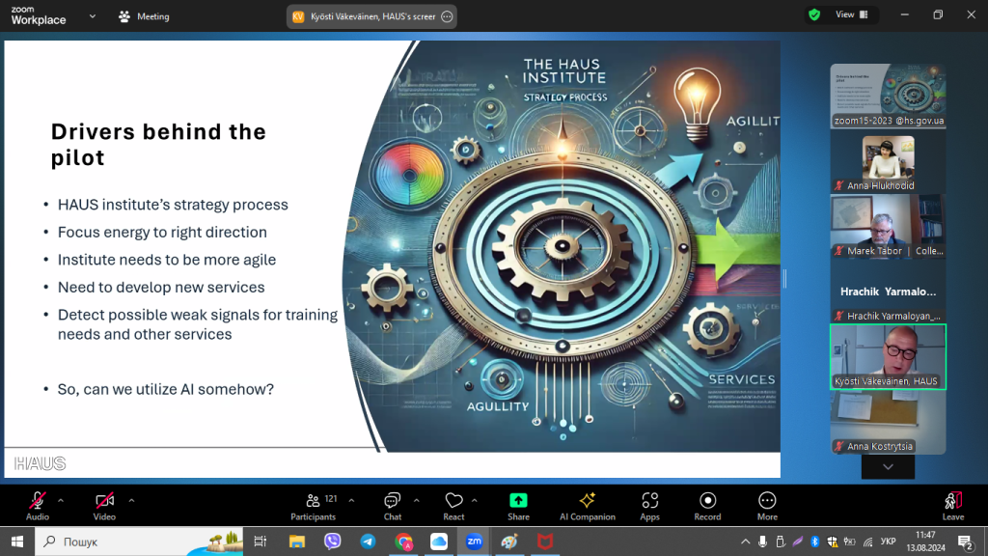Image resolution: width=988 pixels, height=556 pixels.
Task: Open the Zoom Workplace dropdown chevron
Action: [92, 16]
